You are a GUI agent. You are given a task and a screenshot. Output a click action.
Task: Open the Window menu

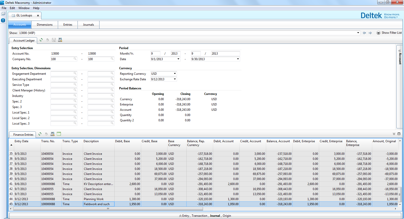(24, 8)
